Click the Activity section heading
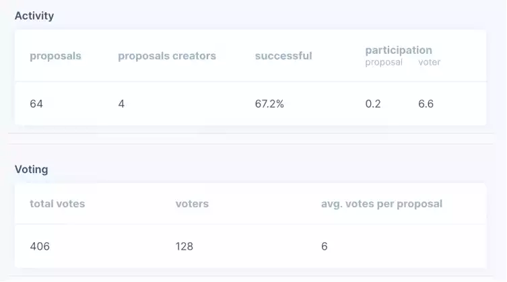This screenshot has width=507, height=282. [34, 15]
